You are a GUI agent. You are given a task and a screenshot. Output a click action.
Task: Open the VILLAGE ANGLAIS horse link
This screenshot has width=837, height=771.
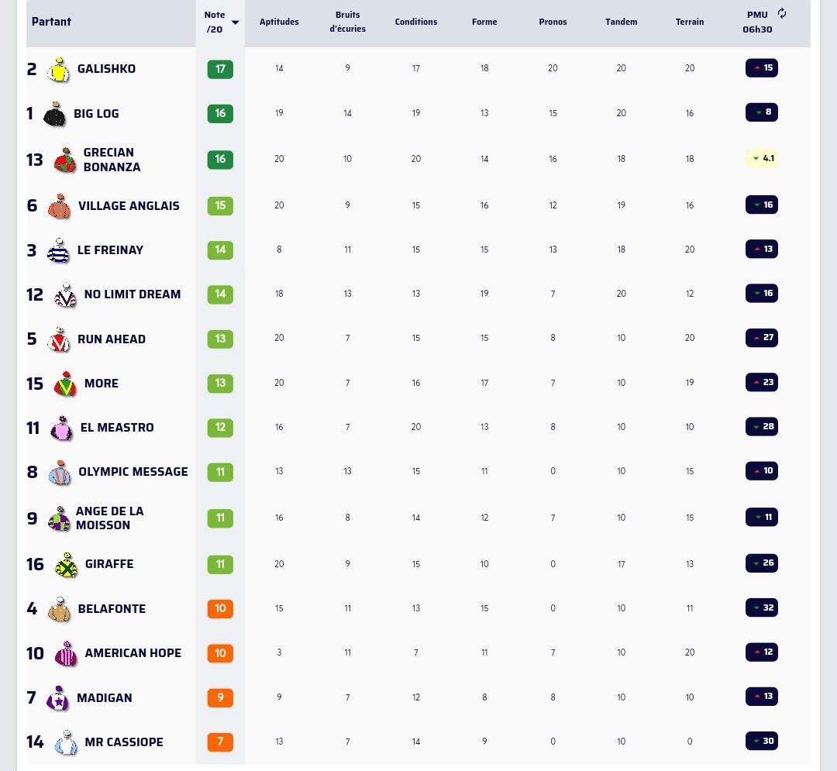[129, 206]
